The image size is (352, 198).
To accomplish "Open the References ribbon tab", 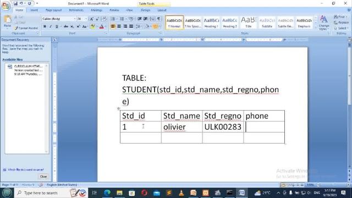I will point(76,10).
